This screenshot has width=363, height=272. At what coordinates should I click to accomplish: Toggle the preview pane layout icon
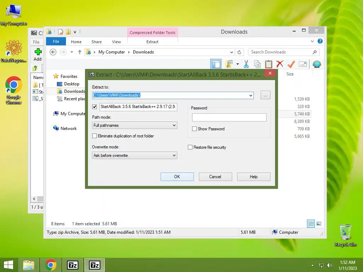[x=216, y=64]
